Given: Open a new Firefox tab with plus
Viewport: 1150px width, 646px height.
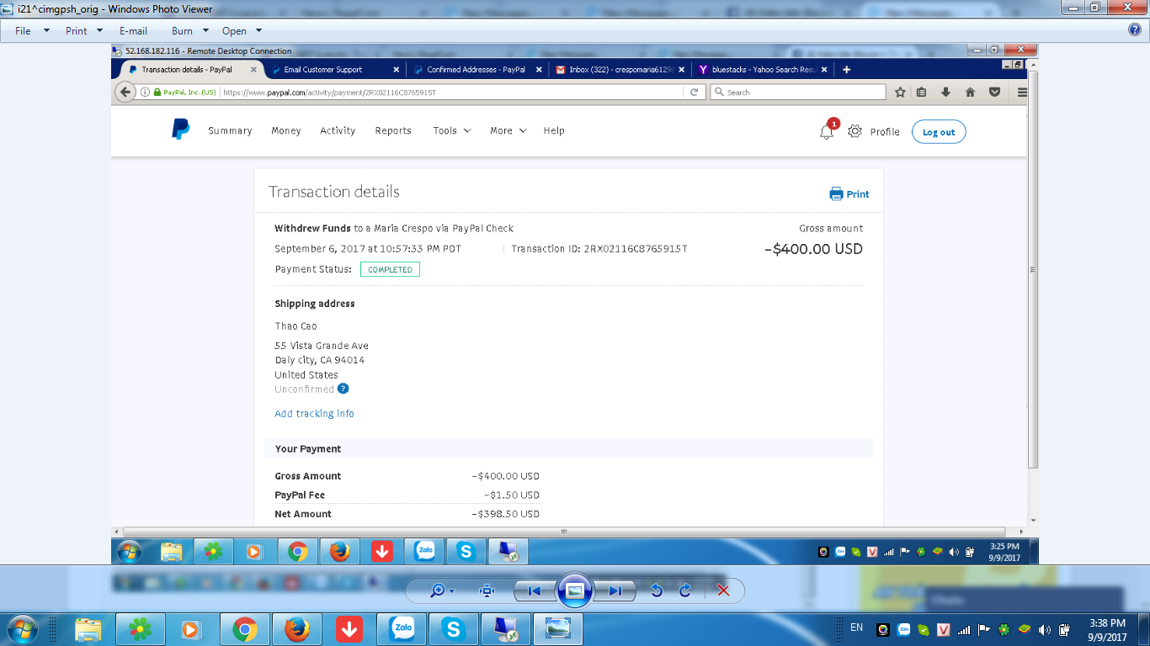Looking at the screenshot, I should [847, 70].
